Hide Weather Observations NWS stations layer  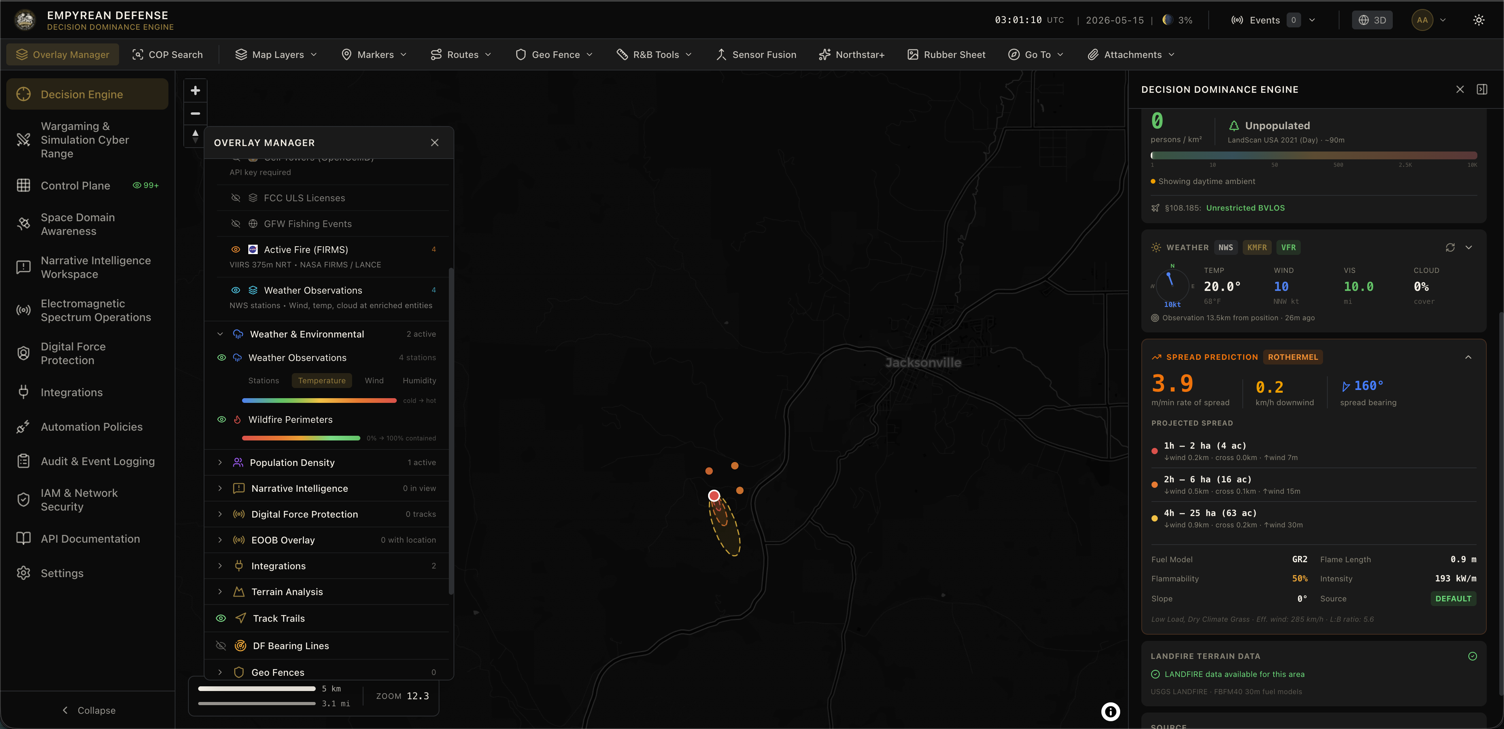tap(236, 290)
